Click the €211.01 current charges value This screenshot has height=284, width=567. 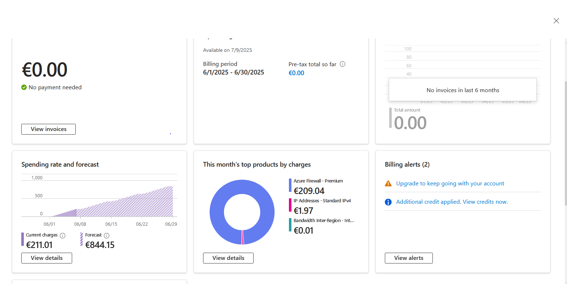tap(39, 245)
